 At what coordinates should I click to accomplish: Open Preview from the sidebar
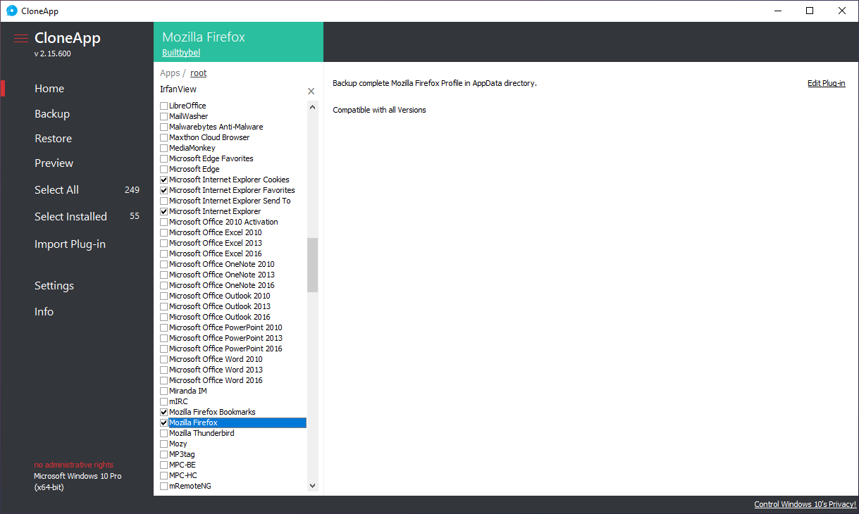54,163
